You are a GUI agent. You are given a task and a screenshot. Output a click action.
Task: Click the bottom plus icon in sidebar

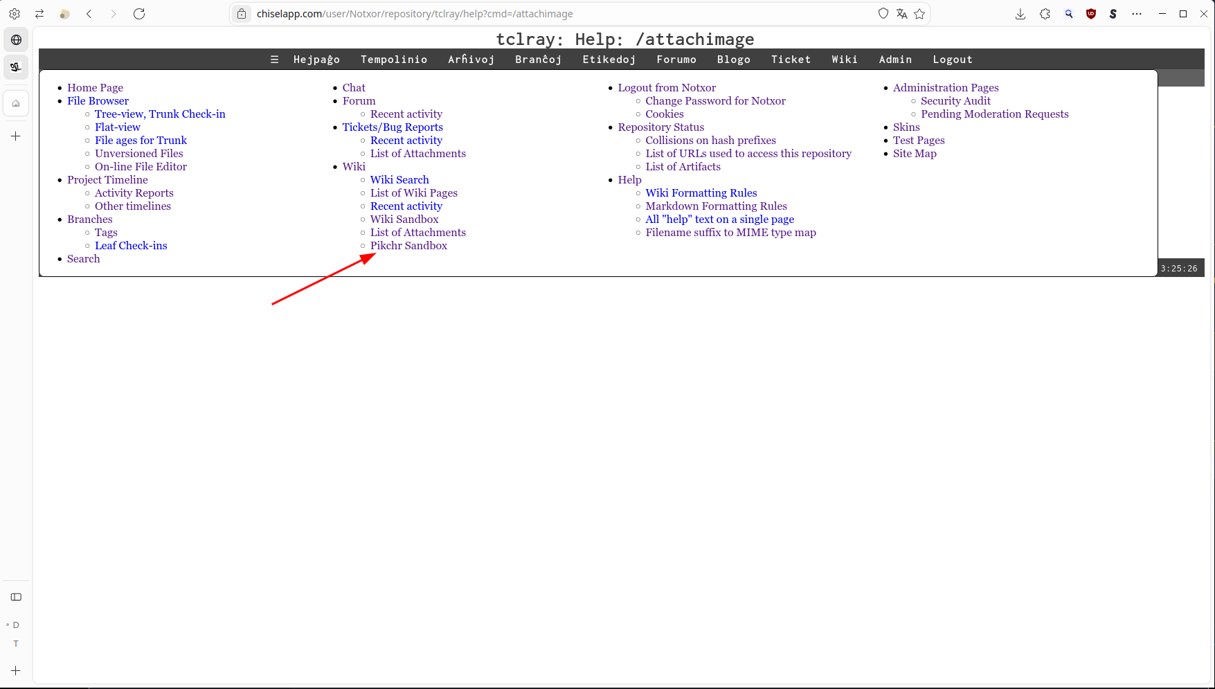click(16, 670)
